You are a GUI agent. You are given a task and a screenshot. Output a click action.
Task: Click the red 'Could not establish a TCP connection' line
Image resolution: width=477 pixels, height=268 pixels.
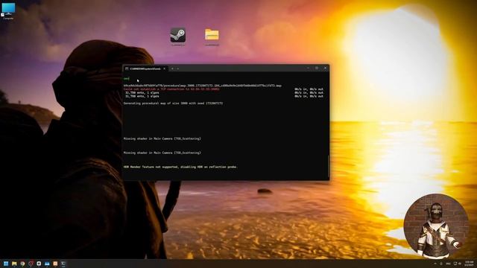tap(171, 89)
